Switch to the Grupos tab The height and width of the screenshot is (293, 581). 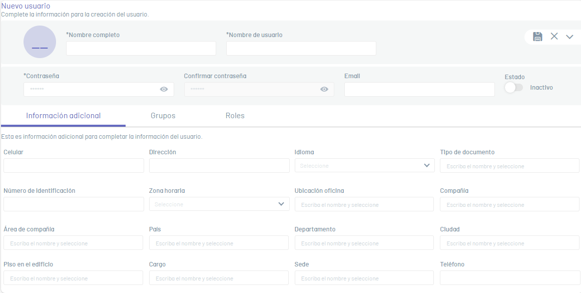[163, 116]
